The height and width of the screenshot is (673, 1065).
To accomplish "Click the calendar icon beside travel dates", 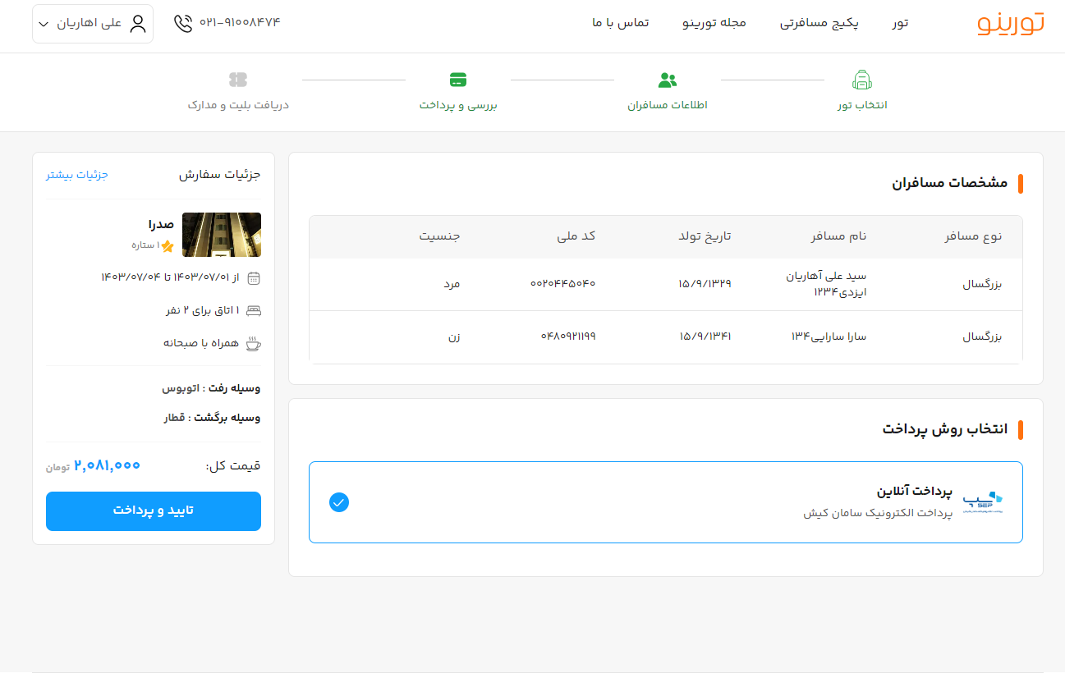I will [254, 278].
